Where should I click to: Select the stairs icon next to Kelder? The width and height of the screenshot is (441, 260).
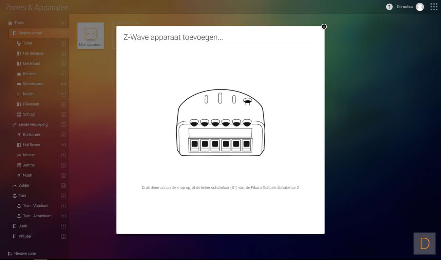[19, 94]
